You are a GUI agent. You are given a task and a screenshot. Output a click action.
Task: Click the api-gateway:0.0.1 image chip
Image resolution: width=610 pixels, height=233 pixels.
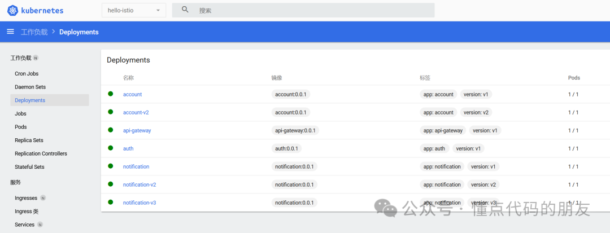pos(295,130)
